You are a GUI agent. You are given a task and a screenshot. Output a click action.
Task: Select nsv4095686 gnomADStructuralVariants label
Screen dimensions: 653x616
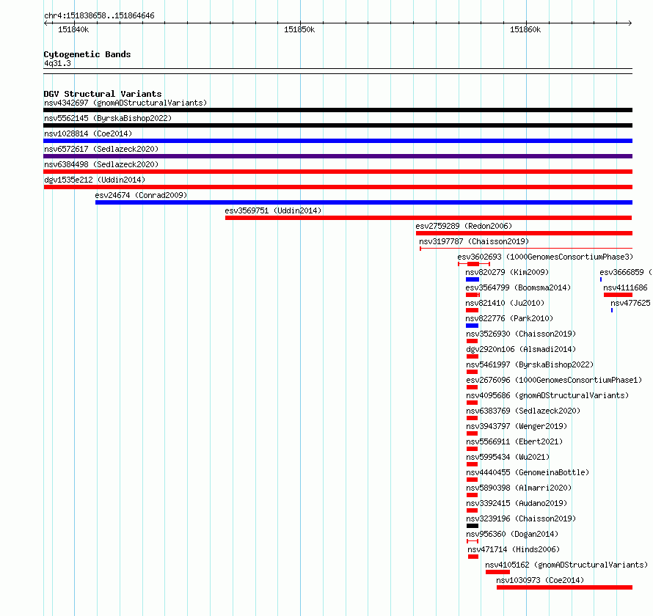click(x=547, y=395)
